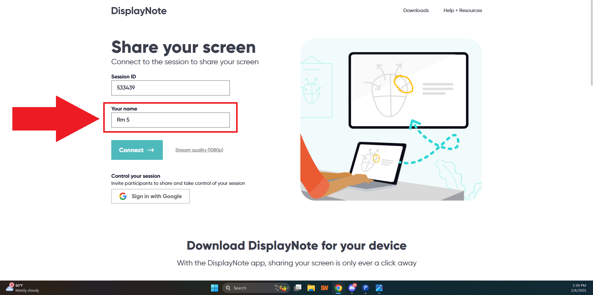
Task: Click into the Your name field
Action: tap(171, 120)
